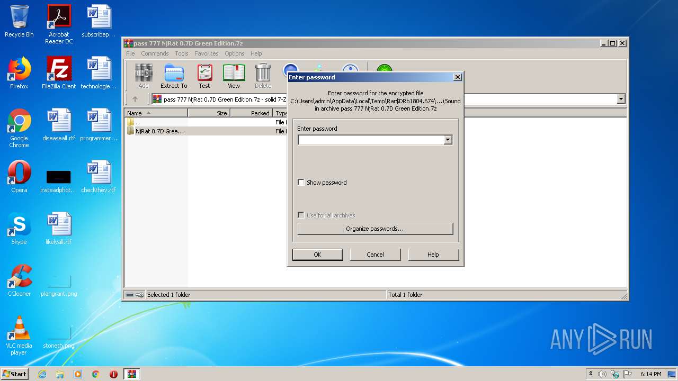
Task: Select subscribep document on desktop
Action: [99, 21]
